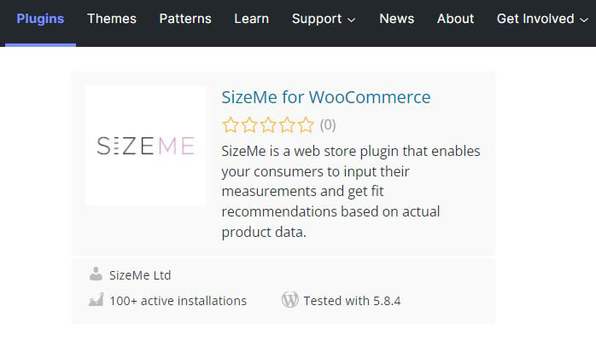This screenshot has height=352, width=596.
Task: Go to the About page
Action: [455, 19]
